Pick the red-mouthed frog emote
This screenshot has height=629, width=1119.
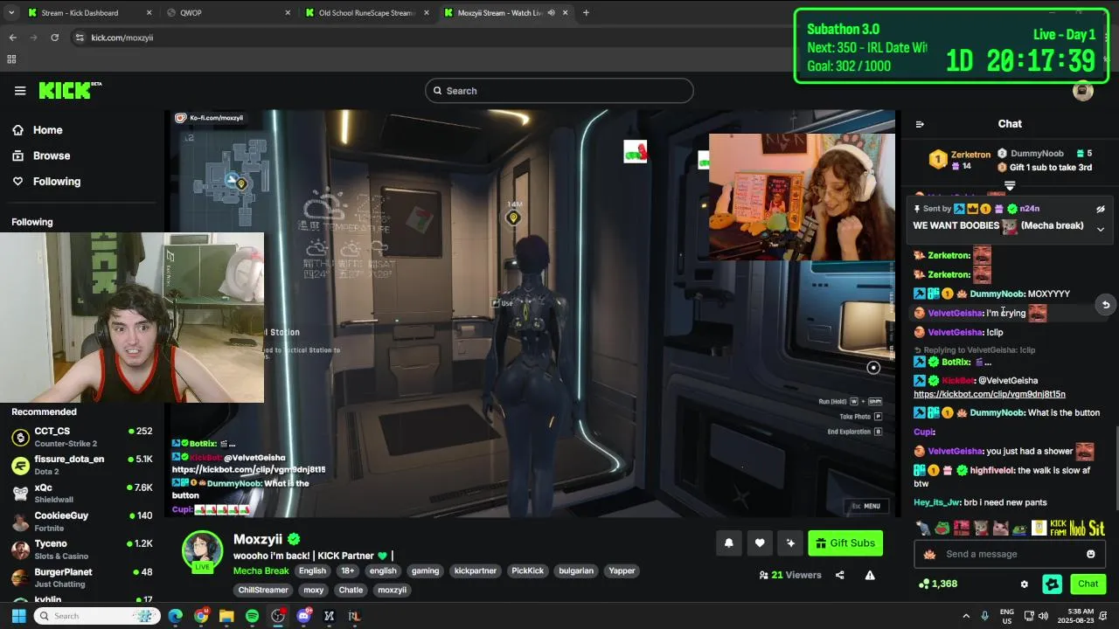tap(942, 528)
